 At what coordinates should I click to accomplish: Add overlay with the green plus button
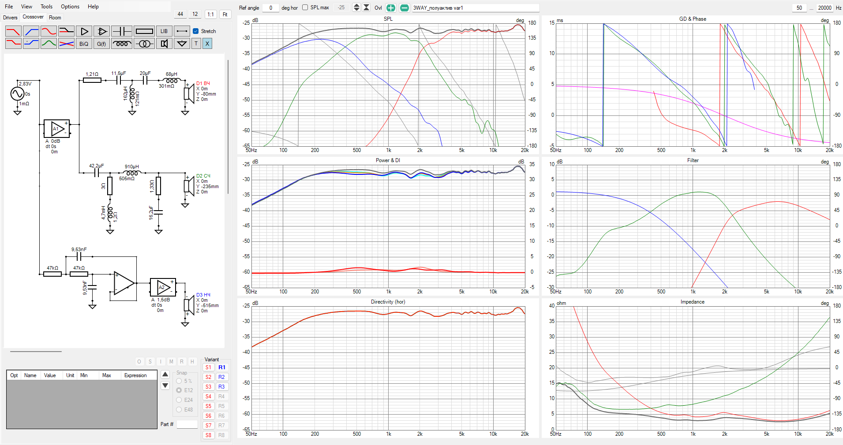391,8
